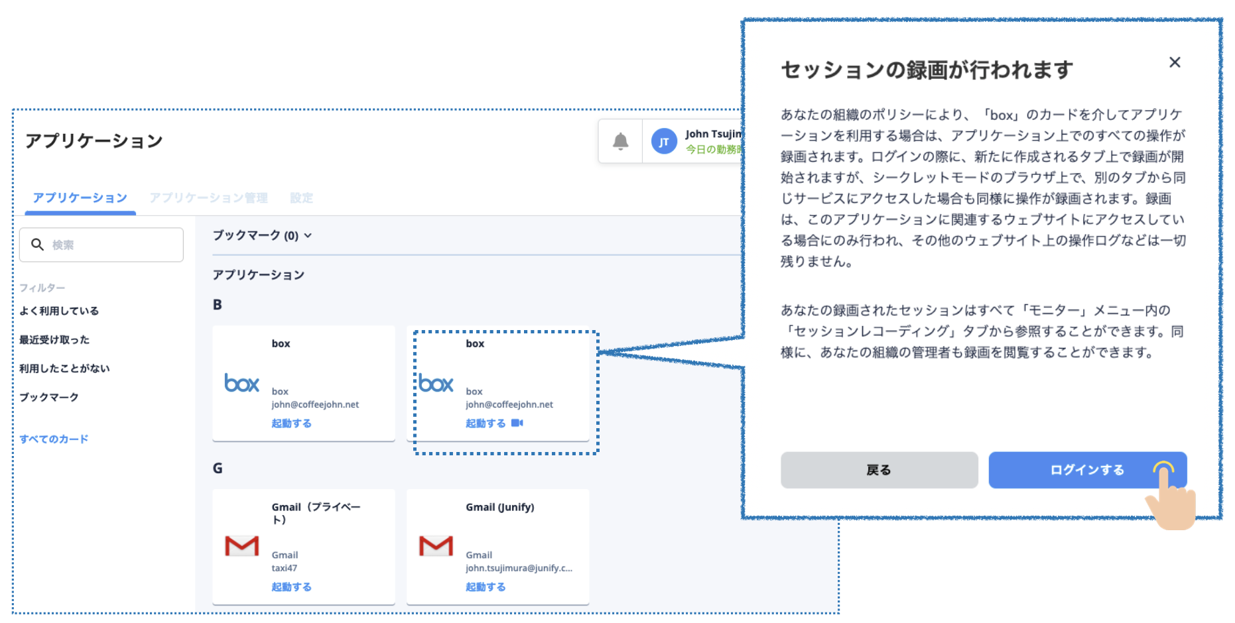Open the すべてのカード link
This screenshot has height=623, width=1235.
[54, 439]
